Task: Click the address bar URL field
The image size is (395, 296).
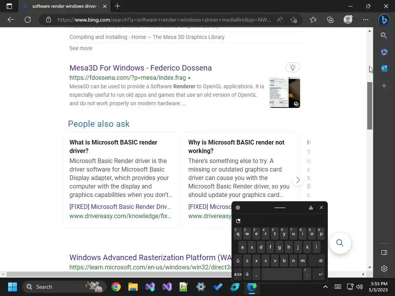Action: point(164,20)
